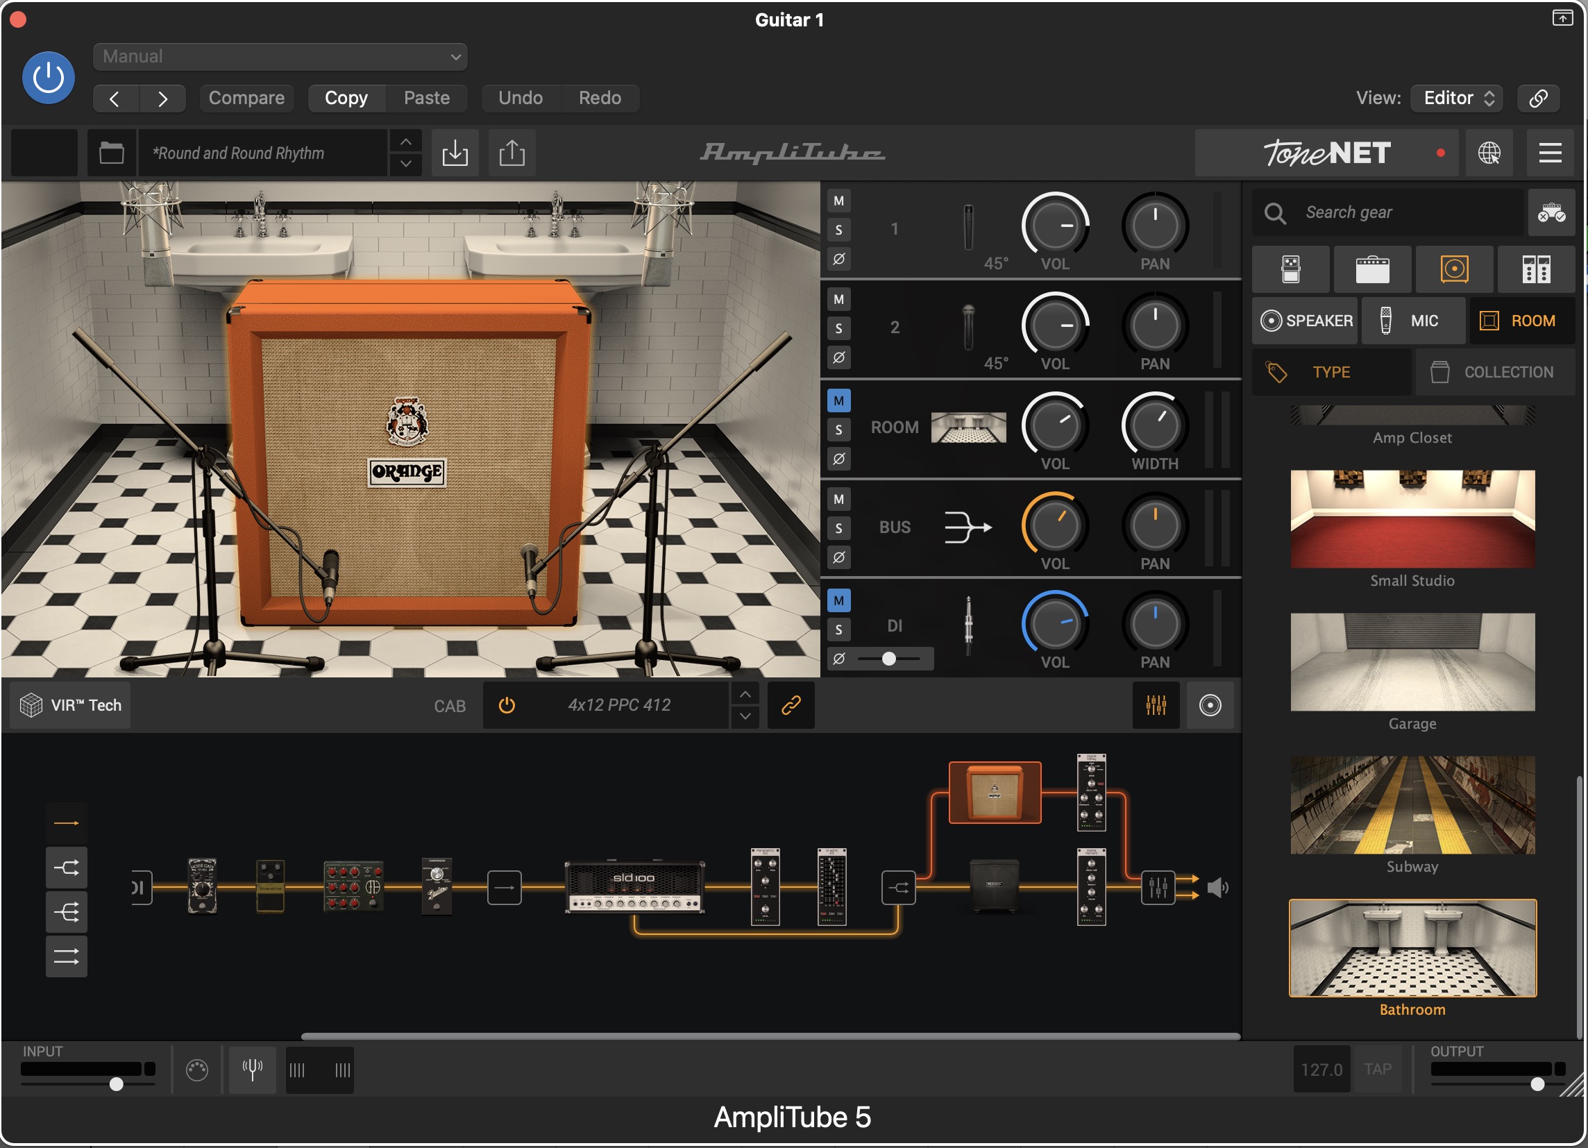Viewport: 1588px width, 1148px height.
Task: Go to next preset arrow
Action: (x=162, y=98)
